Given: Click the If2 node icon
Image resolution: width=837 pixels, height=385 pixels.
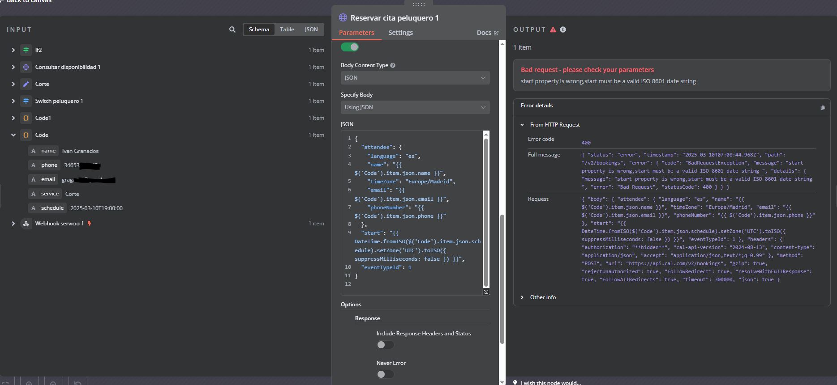Looking at the screenshot, I should tap(26, 50).
